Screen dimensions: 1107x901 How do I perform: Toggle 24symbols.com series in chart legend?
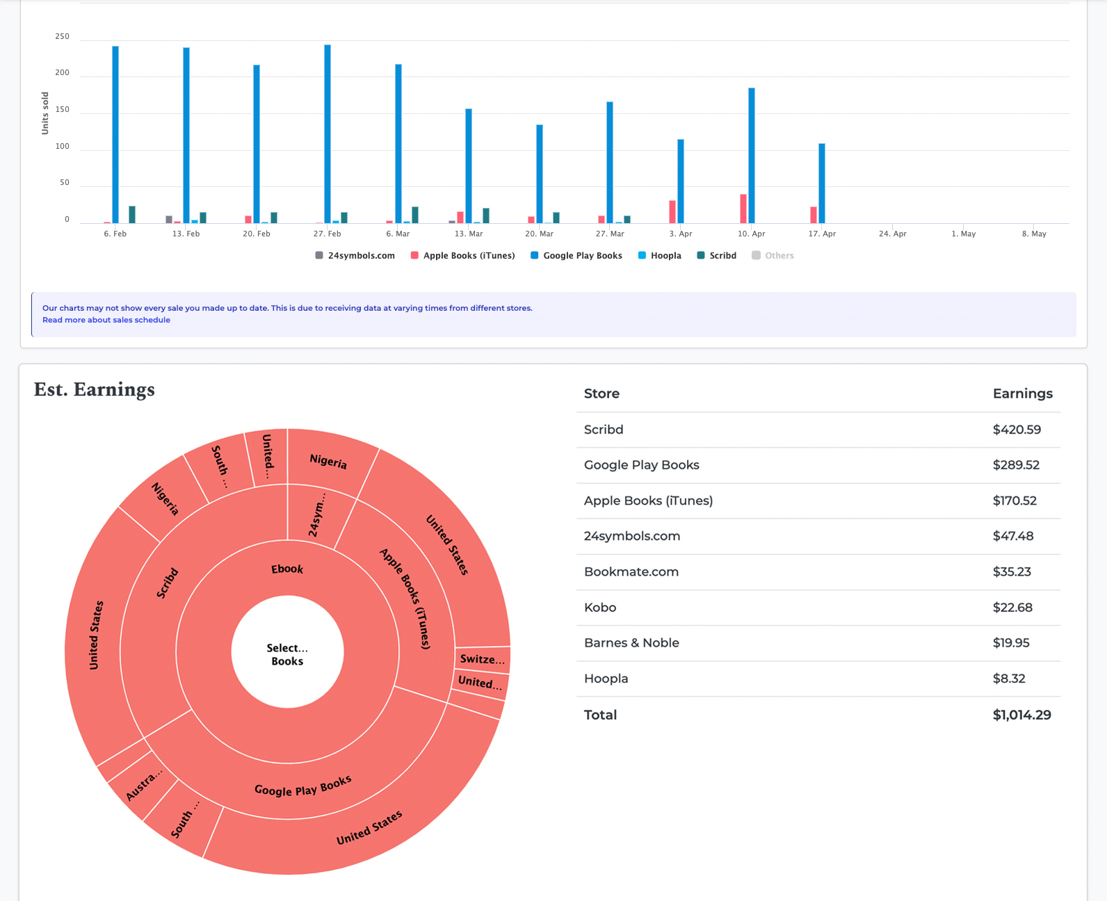click(355, 256)
